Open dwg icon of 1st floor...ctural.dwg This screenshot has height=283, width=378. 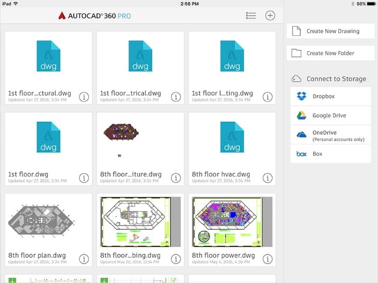48,56
